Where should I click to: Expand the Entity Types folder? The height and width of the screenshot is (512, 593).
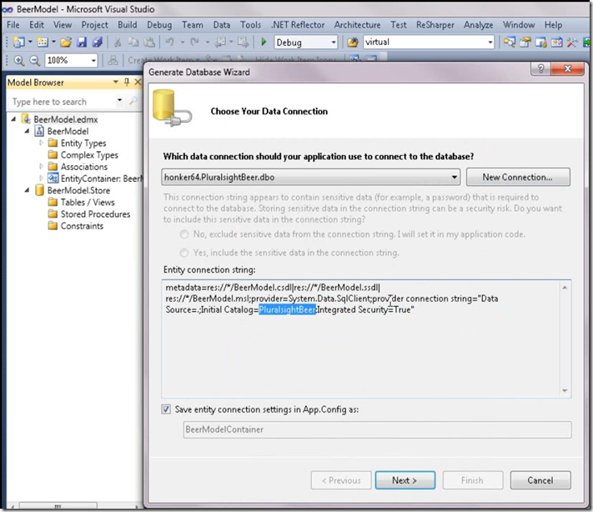(41, 143)
